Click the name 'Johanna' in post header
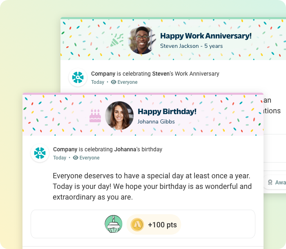286x249 pixels. click(125, 149)
